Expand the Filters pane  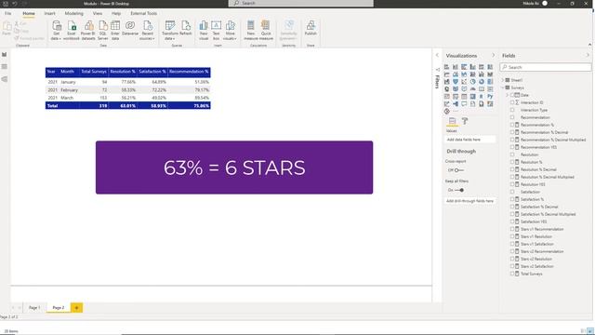click(x=437, y=56)
